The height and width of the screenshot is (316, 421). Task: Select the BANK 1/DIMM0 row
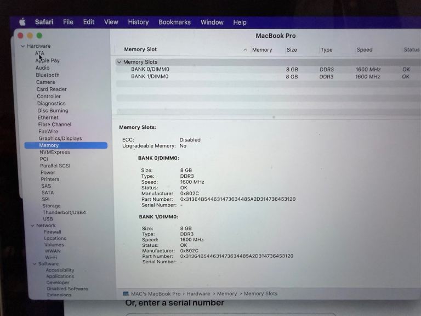click(x=269, y=77)
